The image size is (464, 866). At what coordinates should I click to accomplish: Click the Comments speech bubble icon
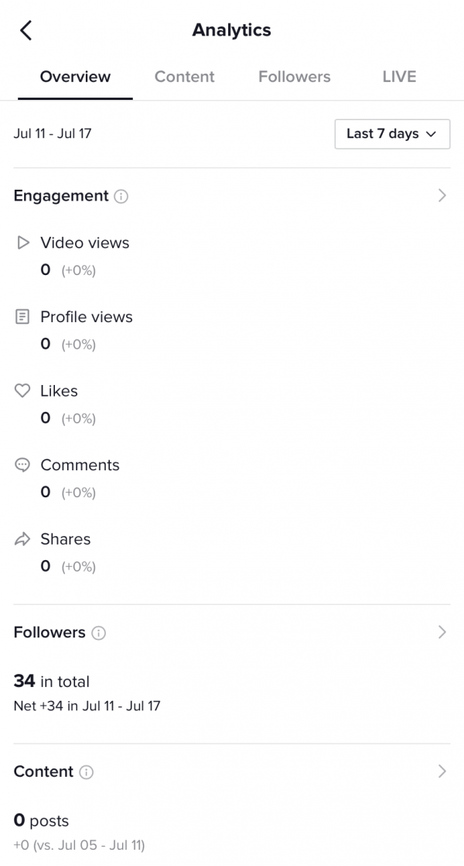22,465
